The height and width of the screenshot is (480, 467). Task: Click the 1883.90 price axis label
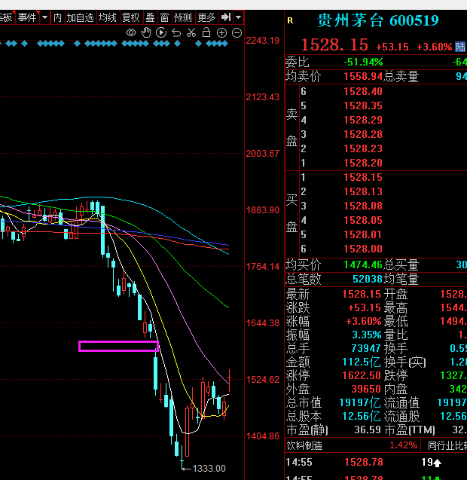[263, 210]
